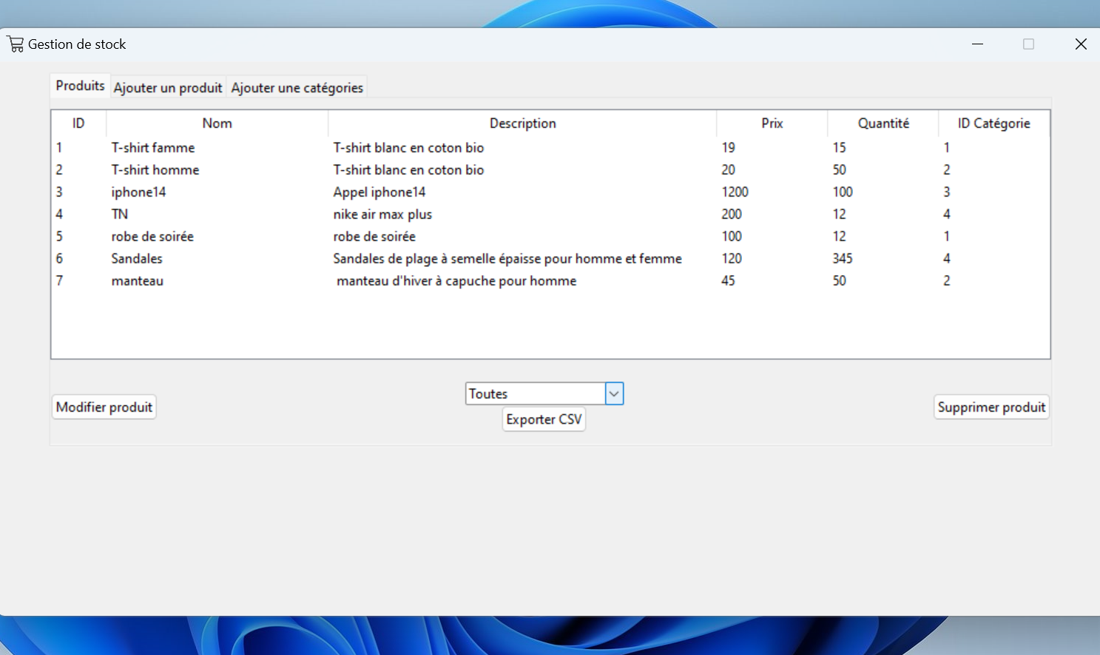Screen dimensions: 1100x655
Task: Open the Ajouter une catégories tab
Action: 297,88
